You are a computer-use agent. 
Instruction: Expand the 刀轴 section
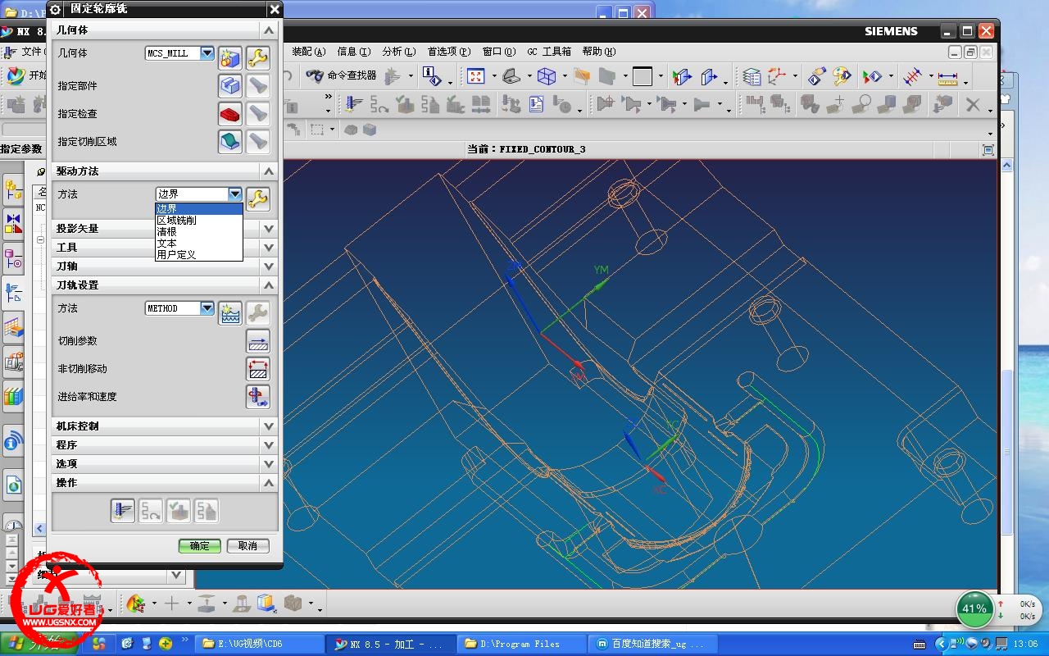coord(268,266)
